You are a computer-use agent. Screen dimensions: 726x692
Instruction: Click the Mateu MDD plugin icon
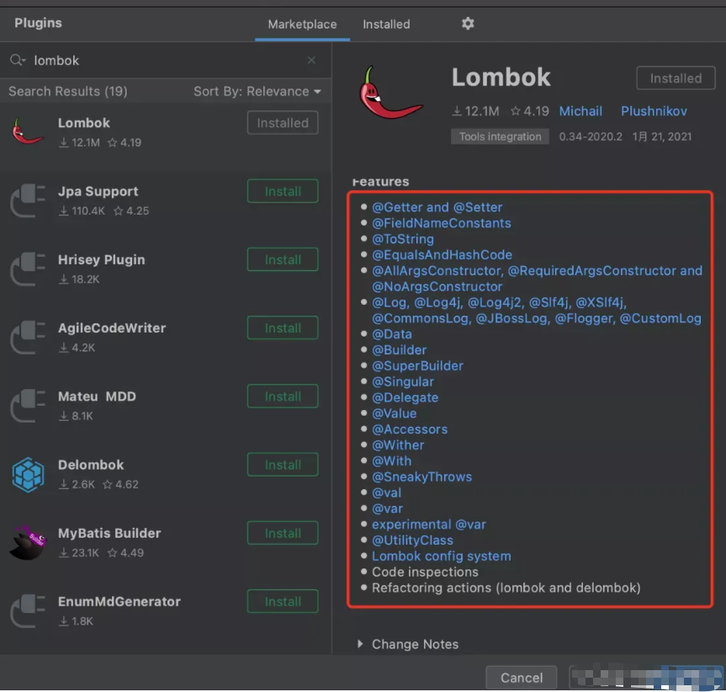pos(28,405)
